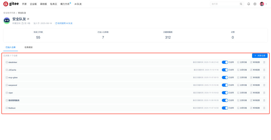Click the 搜开源 search input field
Screen dimensions: 271x140
[x=225, y=4]
